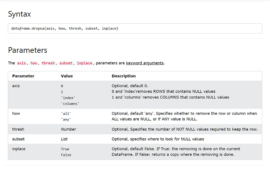Click the Value column header
This screenshot has width=270, height=169.
pyautogui.click(x=67, y=76)
